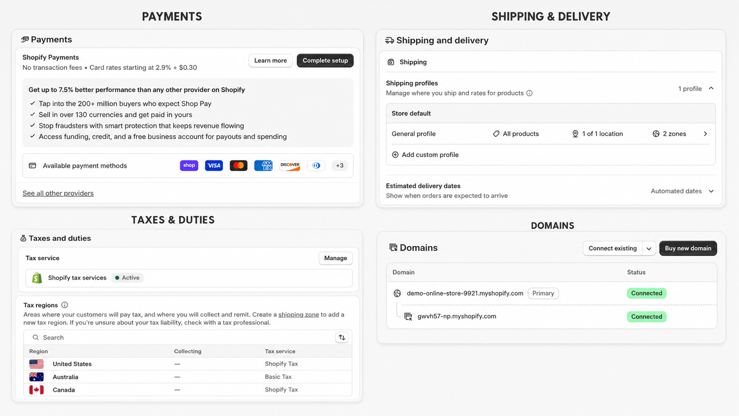Click the box icon next to Shipping

tap(391, 62)
